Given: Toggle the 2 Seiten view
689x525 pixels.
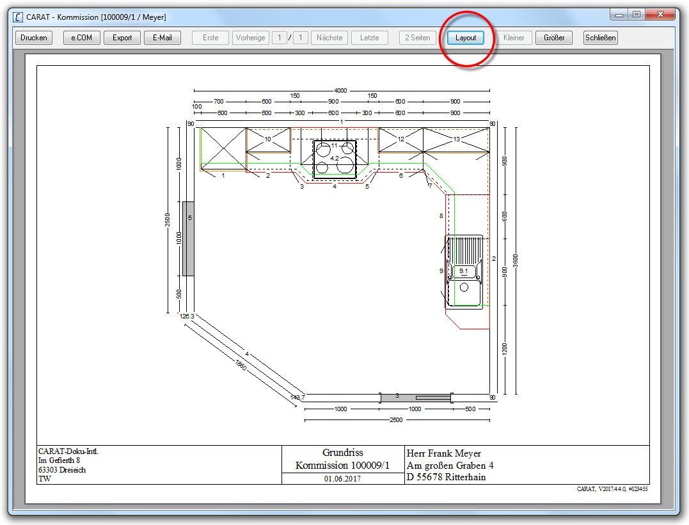Looking at the screenshot, I should (x=418, y=38).
